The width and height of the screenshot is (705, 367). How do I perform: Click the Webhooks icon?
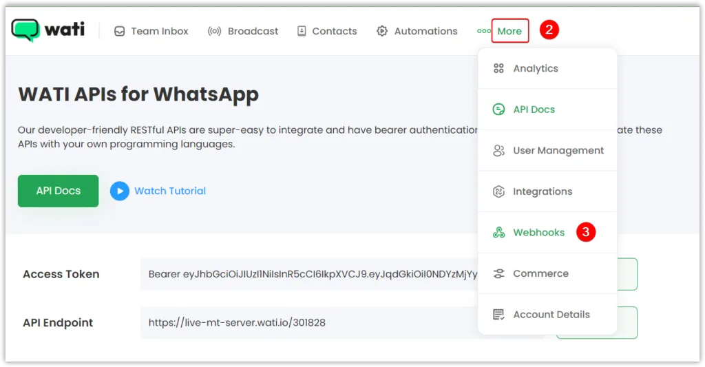point(498,233)
